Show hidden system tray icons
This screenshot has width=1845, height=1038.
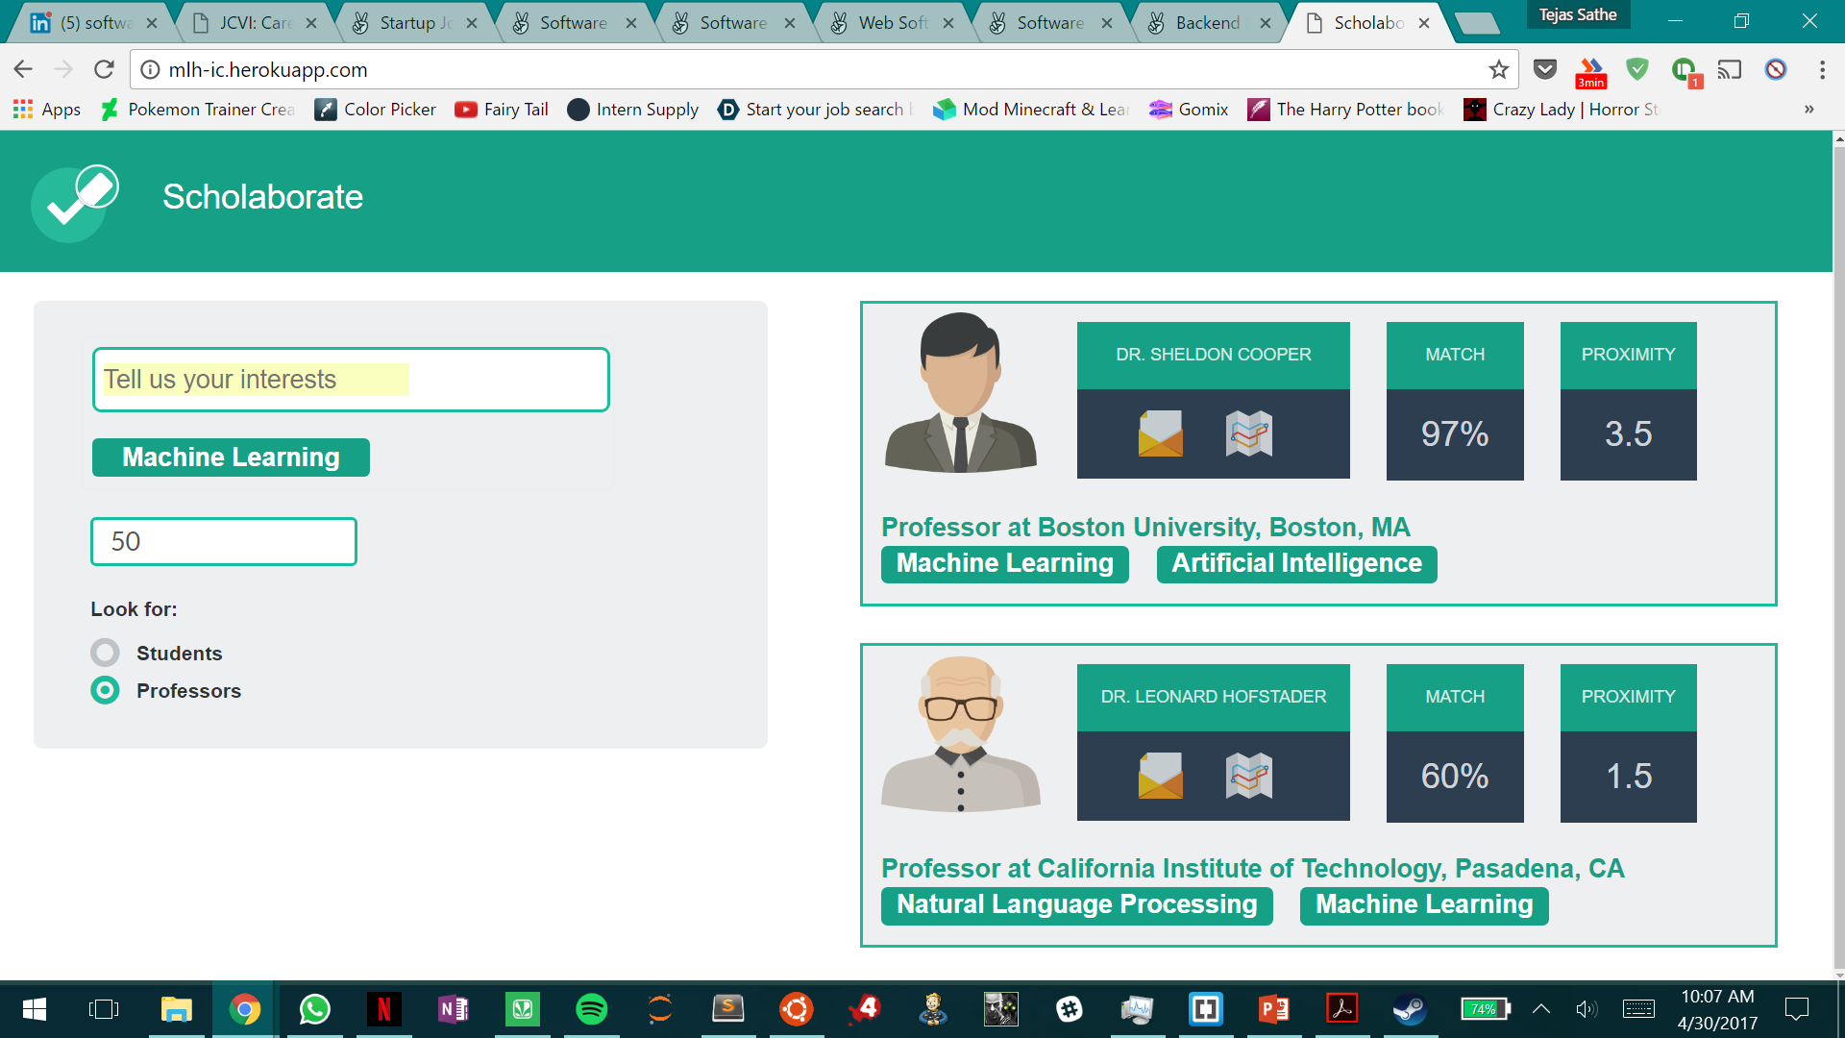[1540, 1009]
